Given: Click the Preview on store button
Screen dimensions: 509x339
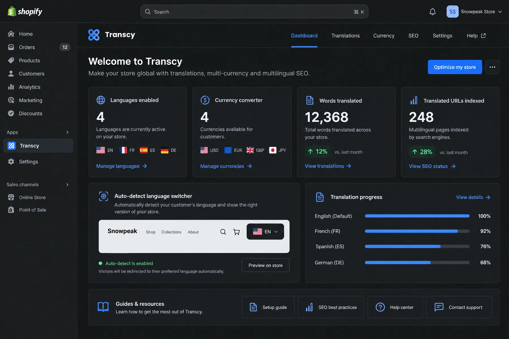Looking at the screenshot, I should click(266, 265).
